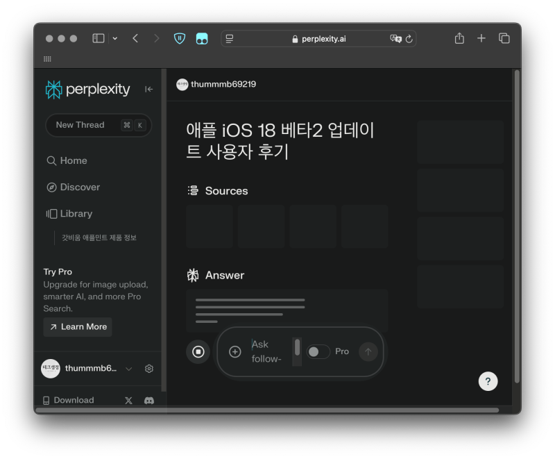Open settings gear next to the username
Image resolution: width=555 pixels, height=459 pixels.
(148, 369)
